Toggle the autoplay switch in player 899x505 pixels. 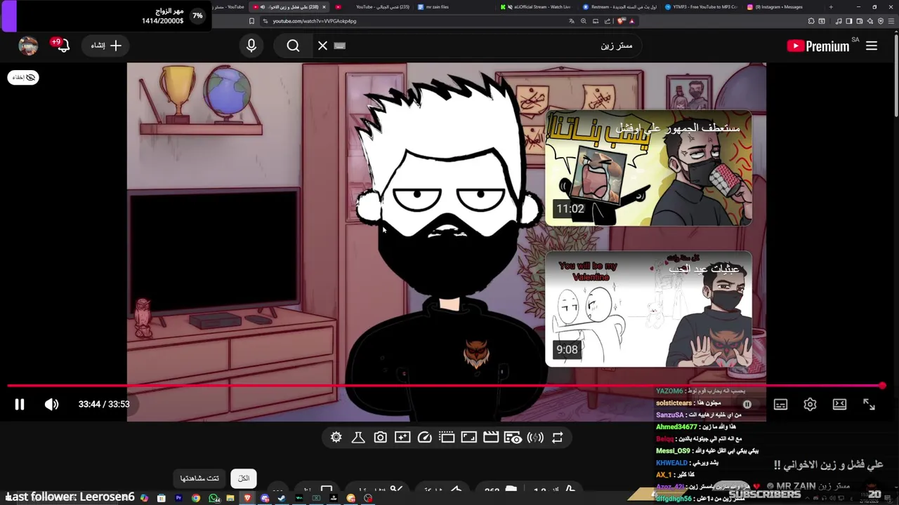pyautogui.click(x=747, y=404)
